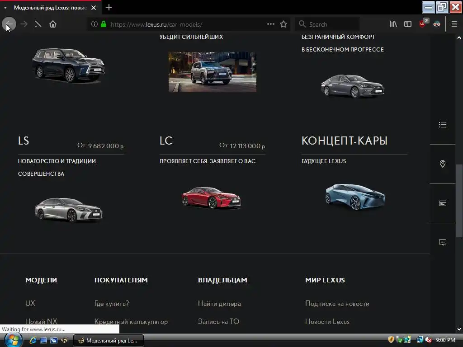Go back with the browser back arrow

[x=9, y=24]
